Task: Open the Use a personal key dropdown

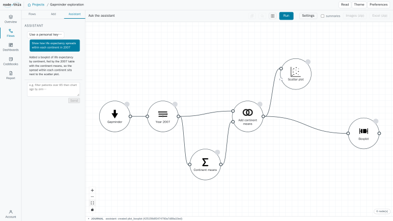Action: click(x=45, y=34)
